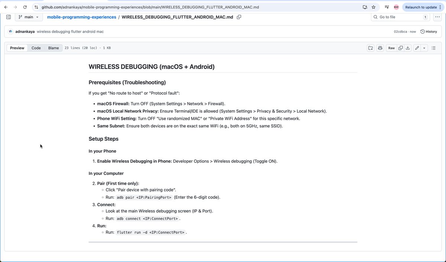Image resolution: width=446 pixels, height=262 pixels.
Task: Open adnankaya's avatar
Action: (x=11, y=32)
